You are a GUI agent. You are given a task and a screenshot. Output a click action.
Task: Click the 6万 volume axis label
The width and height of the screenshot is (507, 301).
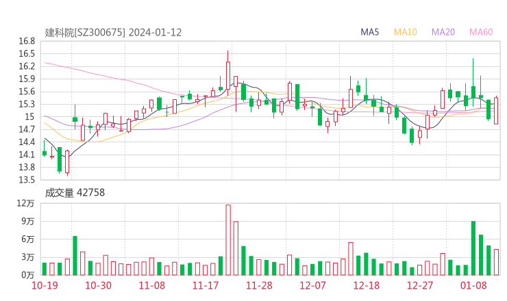(28, 239)
